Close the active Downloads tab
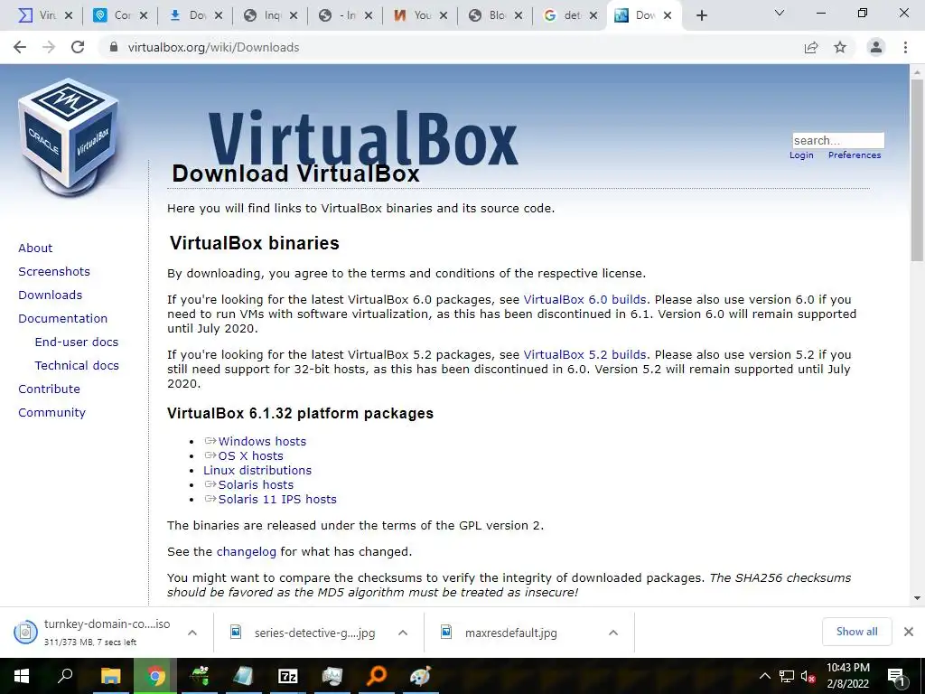This screenshot has height=694, width=925. (668, 15)
